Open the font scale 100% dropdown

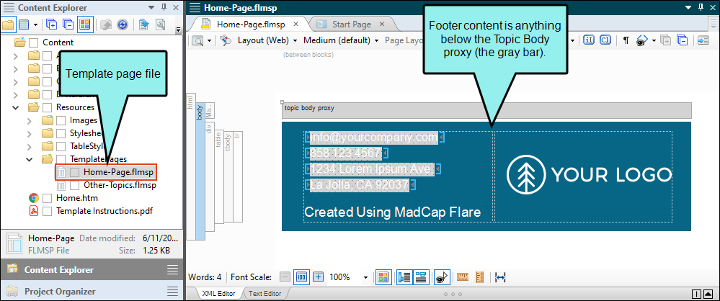click(366, 277)
